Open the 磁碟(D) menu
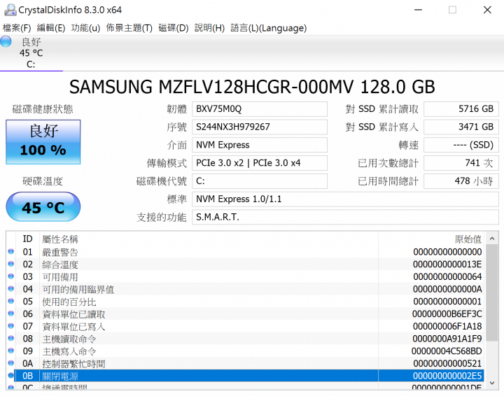Image resolution: width=504 pixels, height=396 pixels. (174, 28)
